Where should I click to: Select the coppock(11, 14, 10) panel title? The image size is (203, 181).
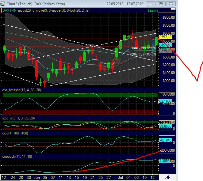17,156
